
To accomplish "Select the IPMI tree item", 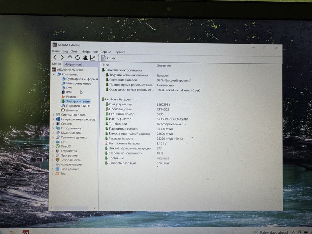I will pyautogui.click(x=67, y=92).
